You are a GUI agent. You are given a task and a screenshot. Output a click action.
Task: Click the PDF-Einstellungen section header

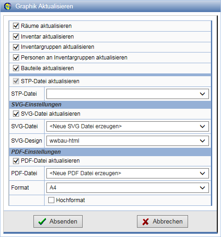pyautogui.click(x=110, y=152)
